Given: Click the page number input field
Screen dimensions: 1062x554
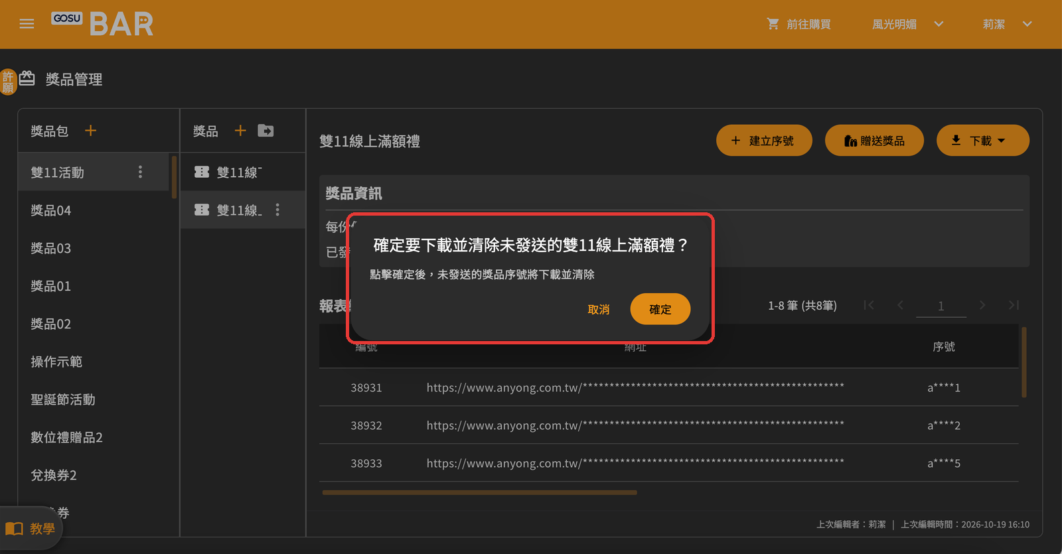Looking at the screenshot, I should click(941, 306).
